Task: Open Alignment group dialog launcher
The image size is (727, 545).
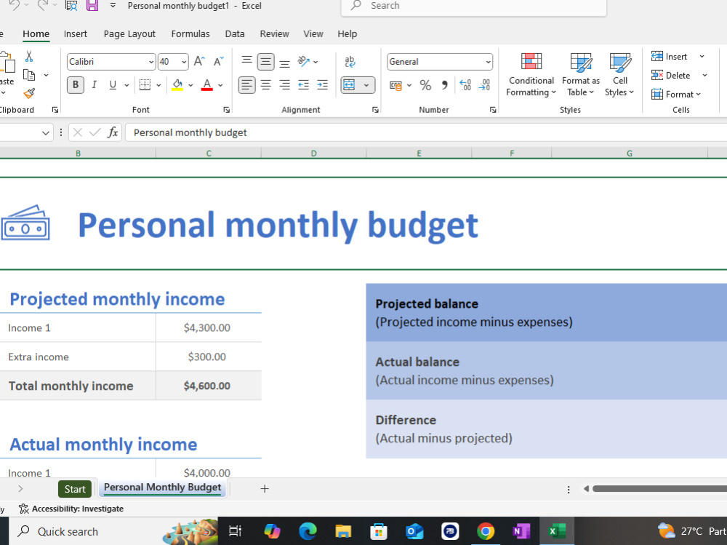Action: point(375,110)
